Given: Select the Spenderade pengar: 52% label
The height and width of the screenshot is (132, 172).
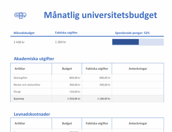Looking at the screenshot, I should (132, 33).
